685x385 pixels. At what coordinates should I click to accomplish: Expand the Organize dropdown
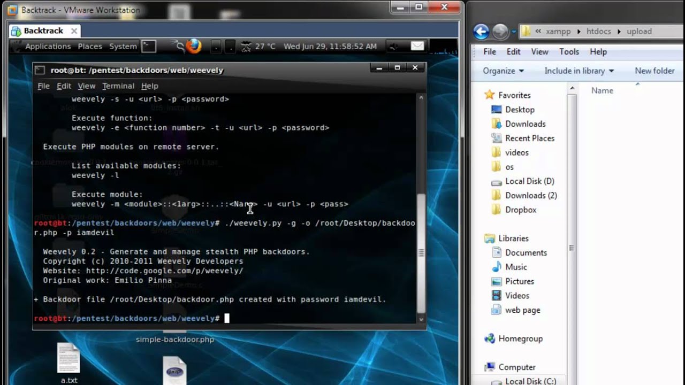pyautogui.click(x=503, y=71)
